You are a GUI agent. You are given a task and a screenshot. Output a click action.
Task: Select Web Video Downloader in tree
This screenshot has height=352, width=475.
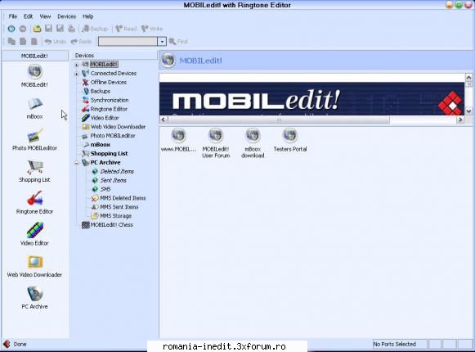click(118, 127)
